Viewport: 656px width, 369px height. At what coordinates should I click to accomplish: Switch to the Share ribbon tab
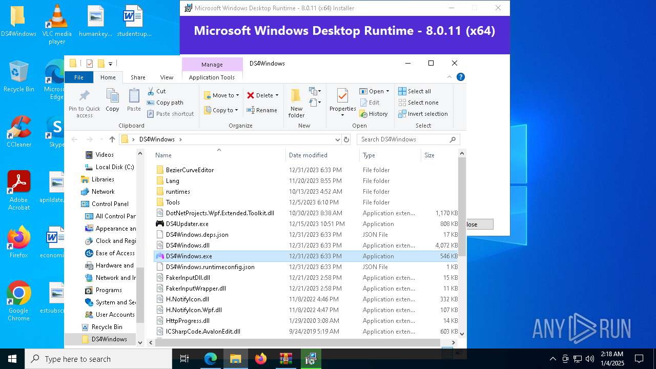click(138, 77)
